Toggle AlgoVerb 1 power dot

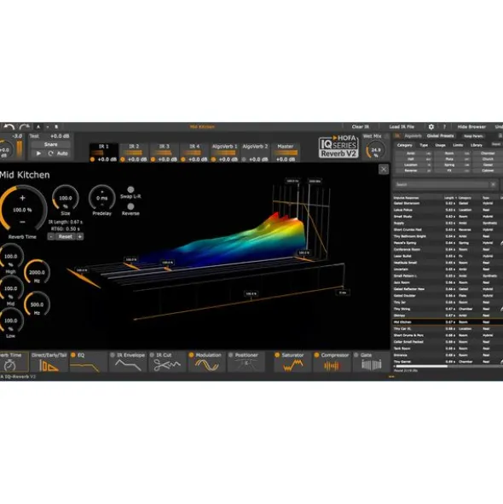(x=213, y=159)
